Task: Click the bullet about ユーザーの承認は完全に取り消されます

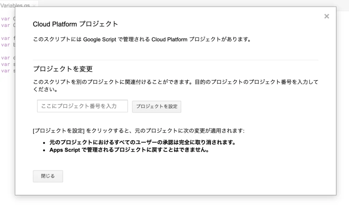Action: coord(142,142)
